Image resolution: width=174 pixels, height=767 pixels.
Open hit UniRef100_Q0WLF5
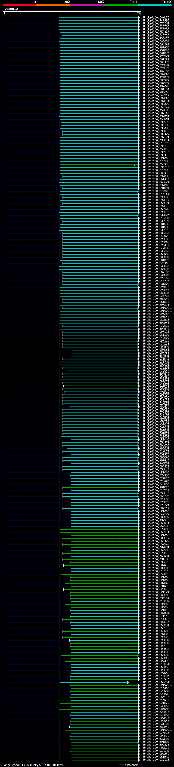156,18
